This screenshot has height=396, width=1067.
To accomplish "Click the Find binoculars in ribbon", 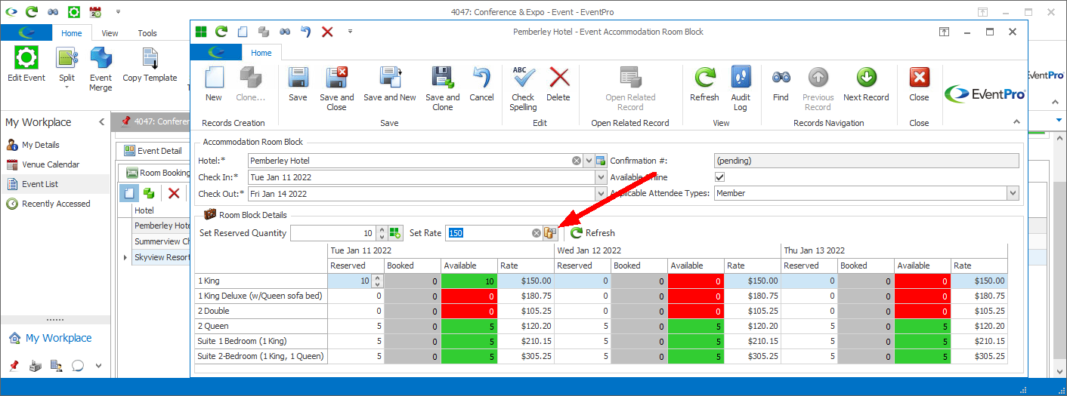I will click(x=781, y=77).
